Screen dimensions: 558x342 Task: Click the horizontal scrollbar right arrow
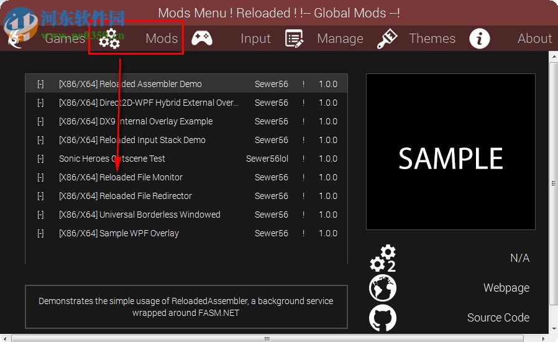pyautogui.click(x=544, y=338)
